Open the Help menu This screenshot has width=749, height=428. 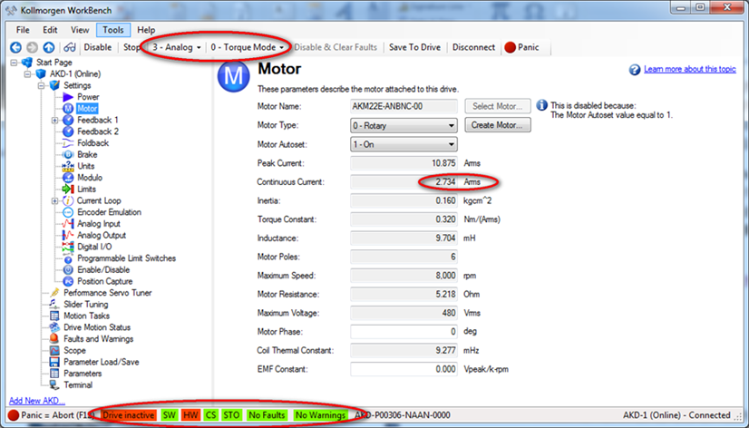coord(146,30)
